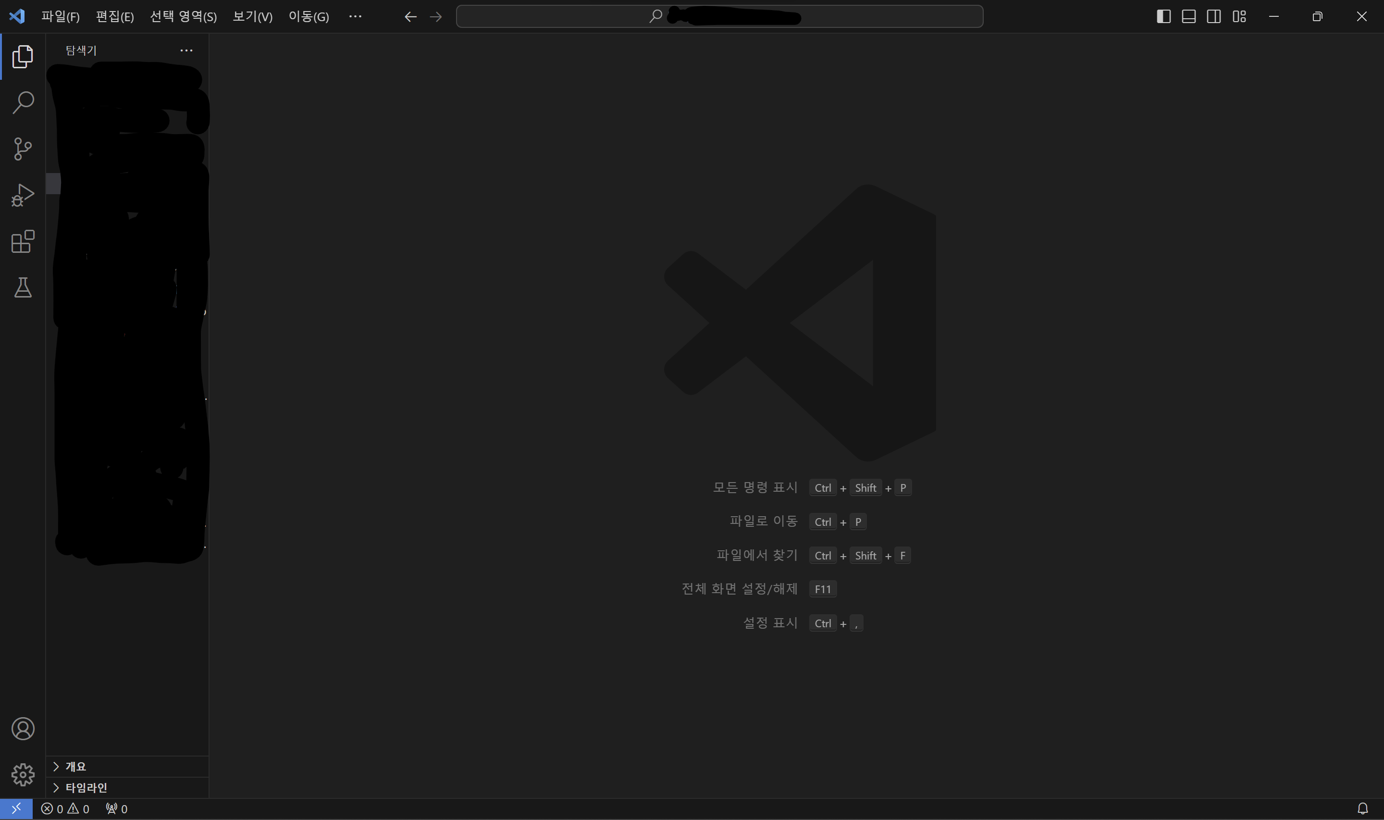The width and height of the screenshot is (1384, 820).
Task: Click the notifications bell icon
Action: (x=1362, y=809)
